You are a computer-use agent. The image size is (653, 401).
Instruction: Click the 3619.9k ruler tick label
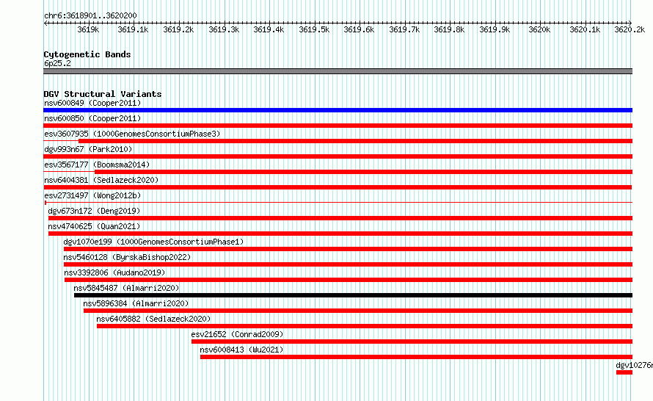[x=495, y=29]
